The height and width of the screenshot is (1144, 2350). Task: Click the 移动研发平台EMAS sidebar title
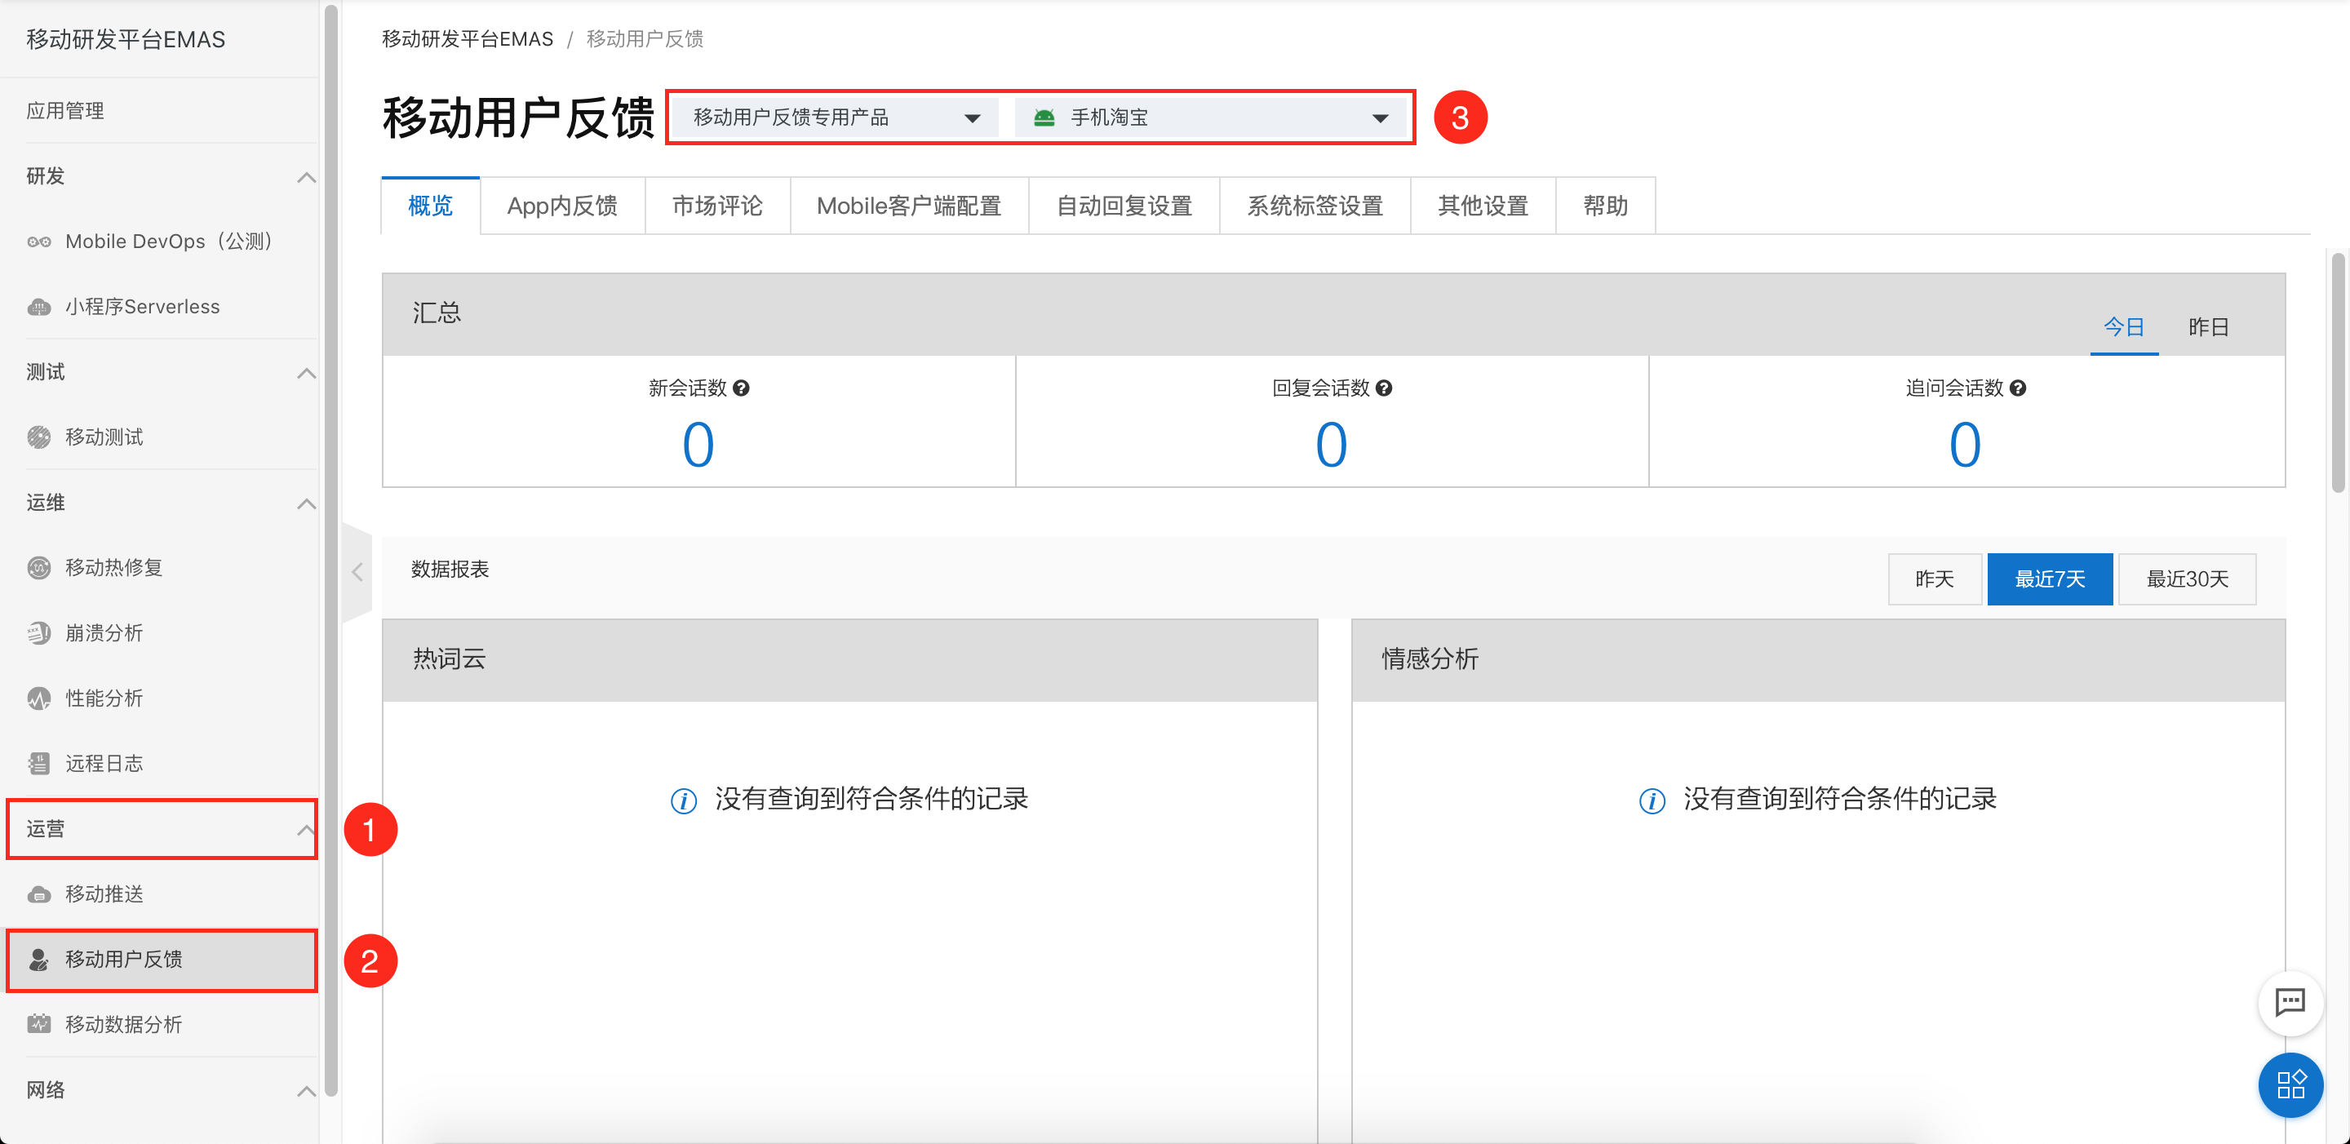[x=126, y=40]
